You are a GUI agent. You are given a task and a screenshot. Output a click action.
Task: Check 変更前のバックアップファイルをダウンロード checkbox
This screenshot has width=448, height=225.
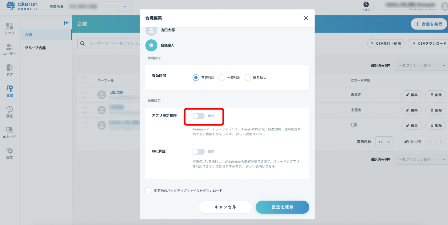point(149,191)
